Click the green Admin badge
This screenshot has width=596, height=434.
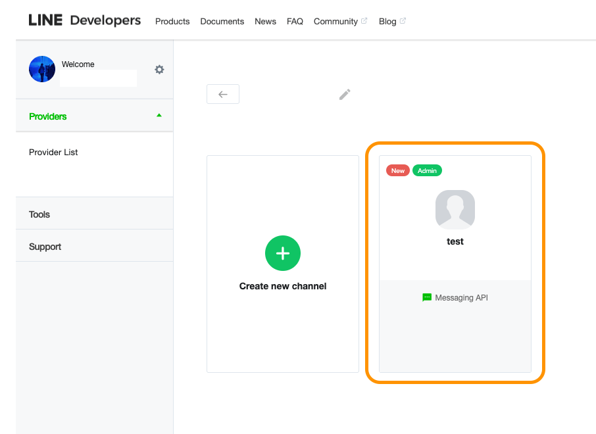coord(427,170)
